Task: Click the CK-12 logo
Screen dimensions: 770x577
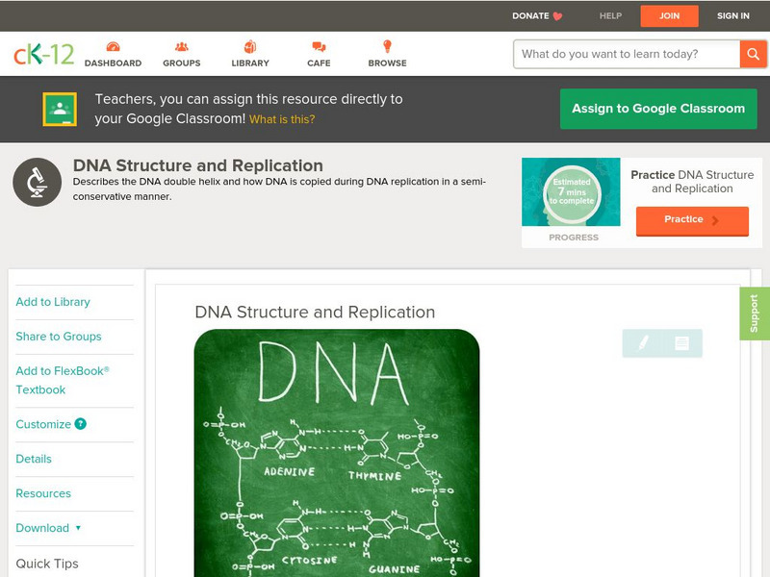Action: click(x=43, y=54)
